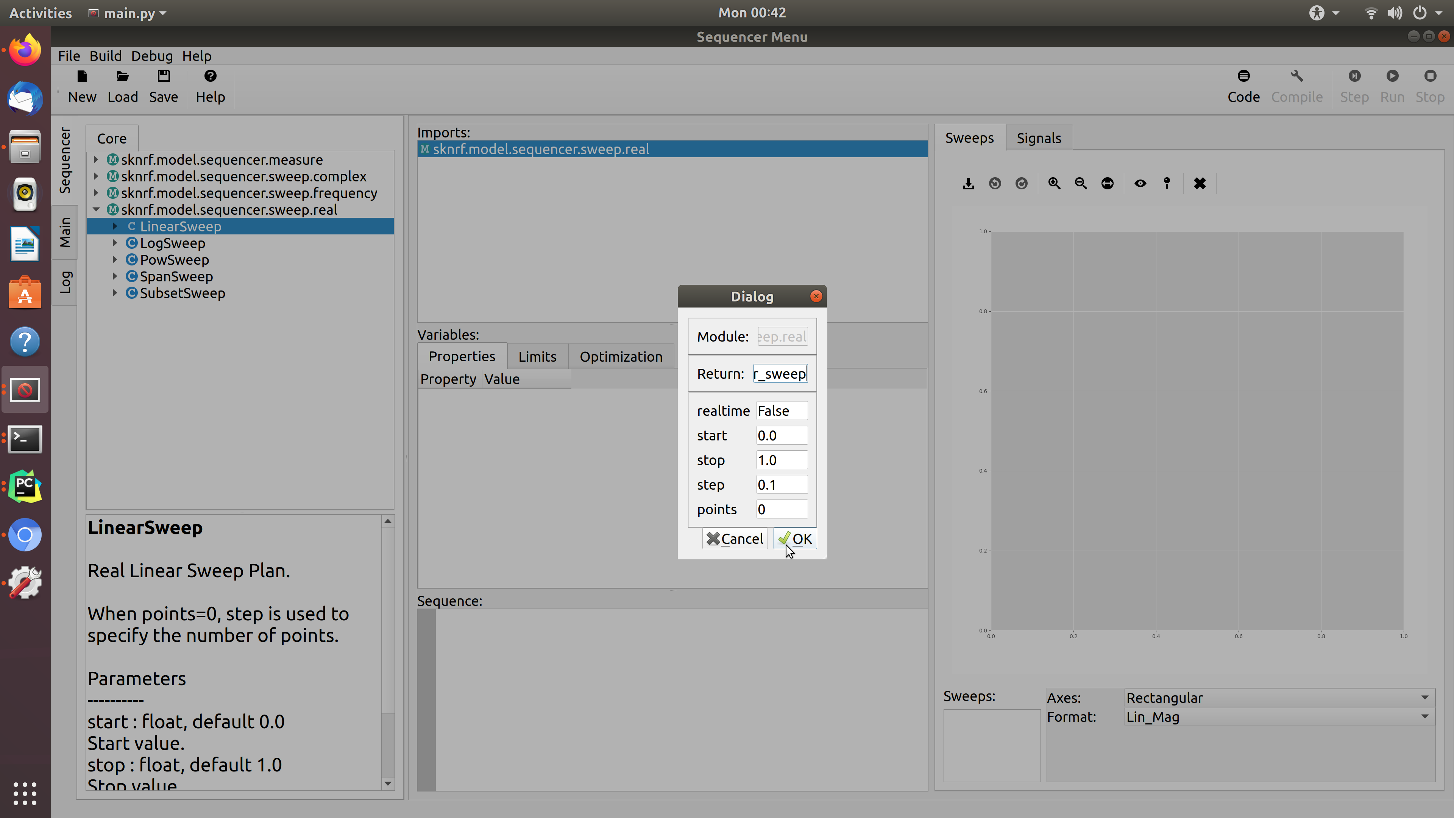
Task: Select the Log side tab
Action: 66,282
